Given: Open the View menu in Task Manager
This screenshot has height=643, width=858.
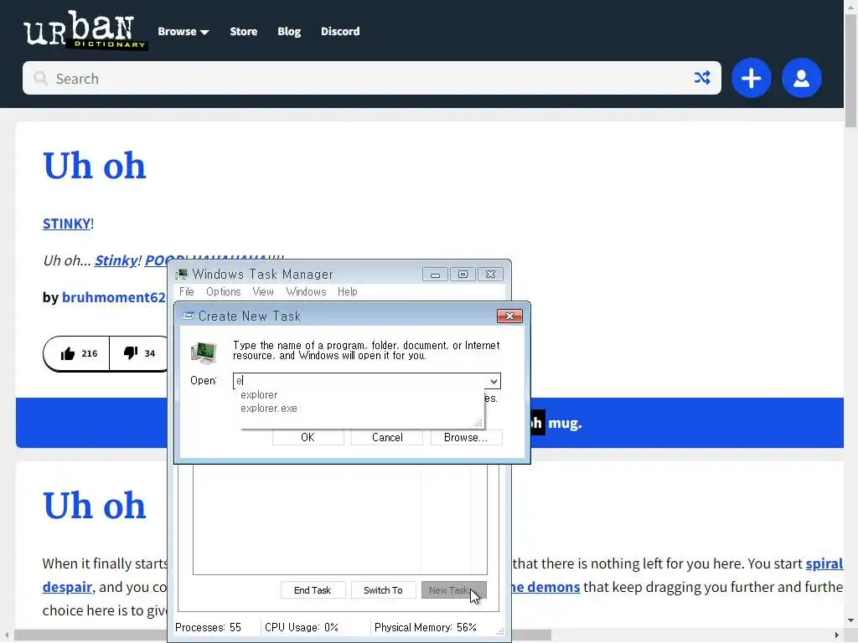Looking at the screenshot, I should click(262, 291).
